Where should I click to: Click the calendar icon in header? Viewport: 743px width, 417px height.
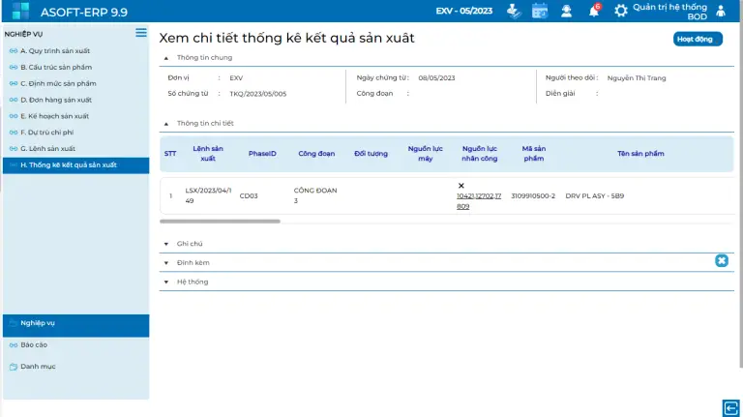540,11
